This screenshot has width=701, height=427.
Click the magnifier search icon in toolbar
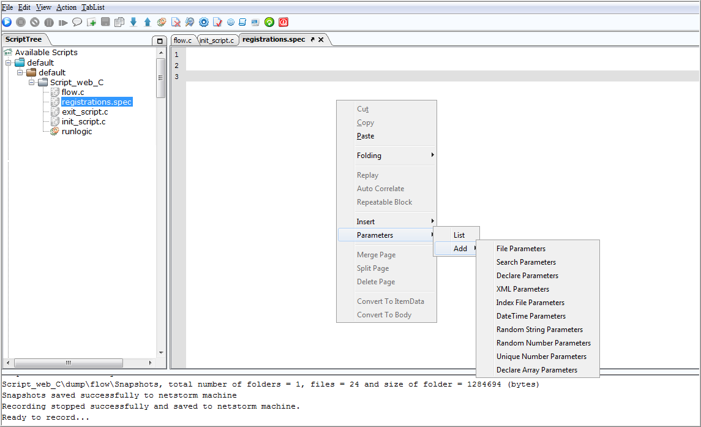pos(190,22)
